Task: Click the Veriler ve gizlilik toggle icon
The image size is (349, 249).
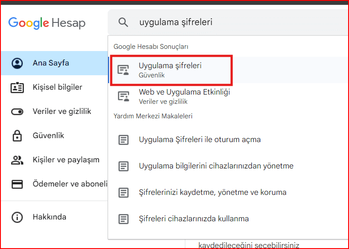Action: [17, 112]
